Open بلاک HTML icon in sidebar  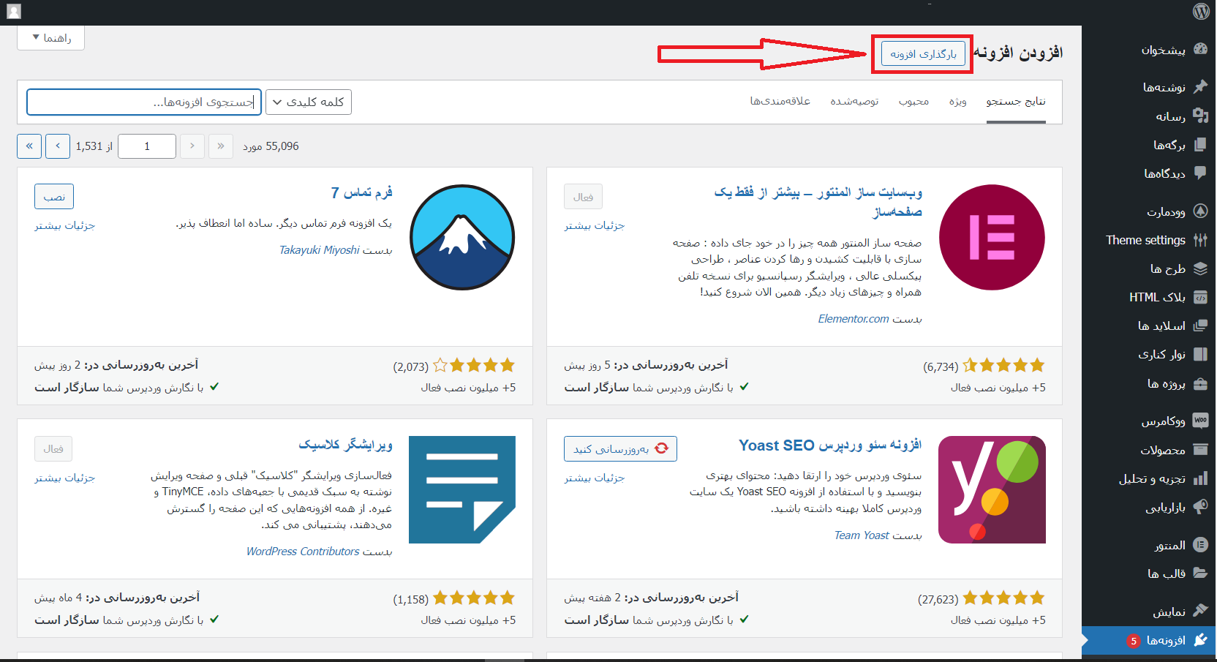[1200, 297]
